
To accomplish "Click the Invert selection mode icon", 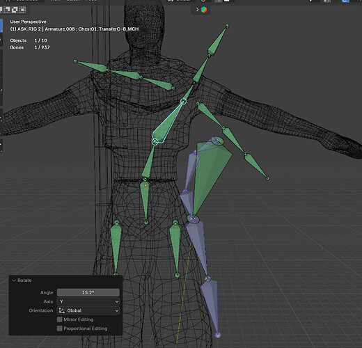I will pos(15,10).
